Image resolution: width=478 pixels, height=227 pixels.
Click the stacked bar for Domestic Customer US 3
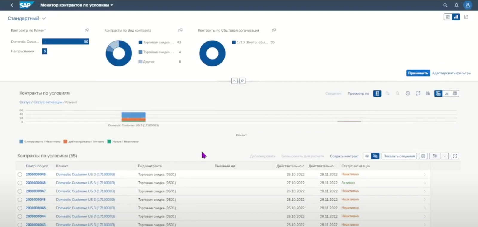[x=134, y=117]
